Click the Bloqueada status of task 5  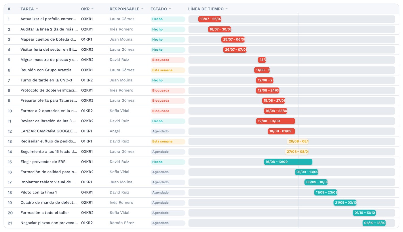click(x=168, y=60)
